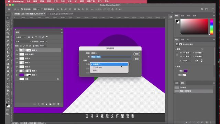The width and height of the screenshot is (220, 124).
Task: Select the Frame tool
Action: click(8, 37)
